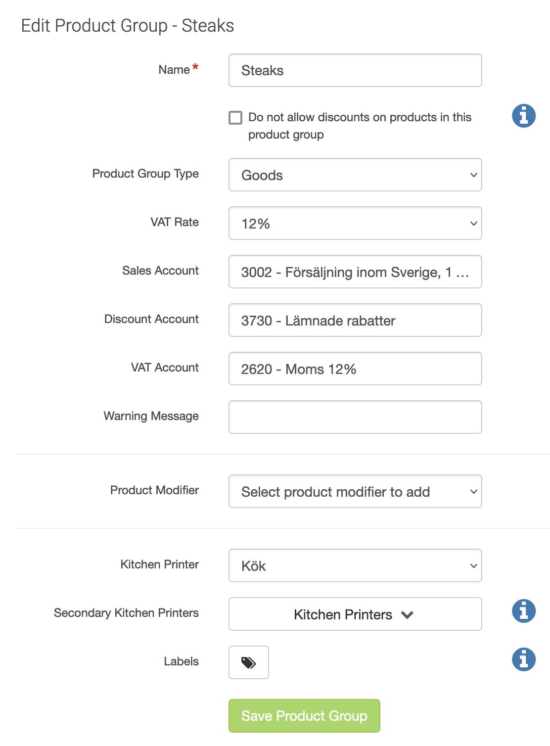This screenshot has width=550, height=746.
Task: Click info icon next to Secondary Kitchen Printers
Action: (x=524, y=610)
